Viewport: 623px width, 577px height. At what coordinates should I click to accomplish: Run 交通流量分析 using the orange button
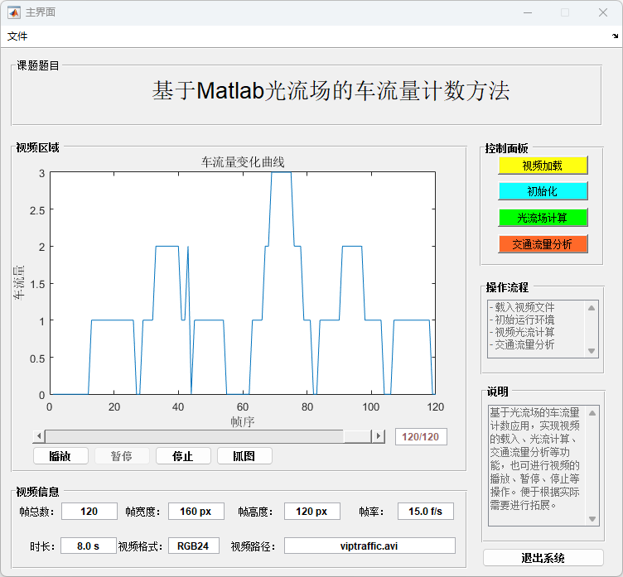(x=543, y=244)
